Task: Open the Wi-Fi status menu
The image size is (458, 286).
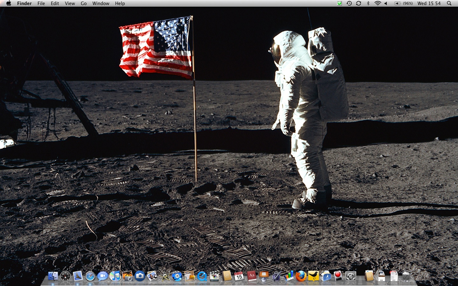Action: point(378,3)
